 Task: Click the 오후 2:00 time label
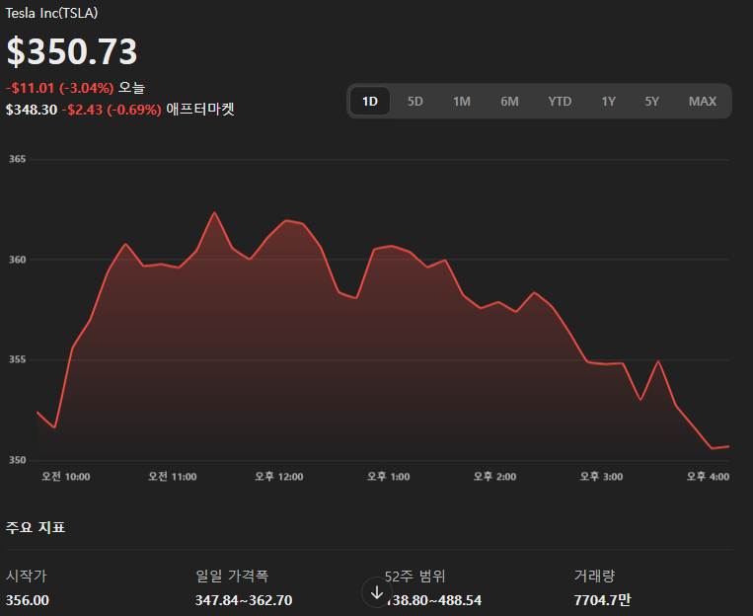pyautogui.click(x=495, y=477)
